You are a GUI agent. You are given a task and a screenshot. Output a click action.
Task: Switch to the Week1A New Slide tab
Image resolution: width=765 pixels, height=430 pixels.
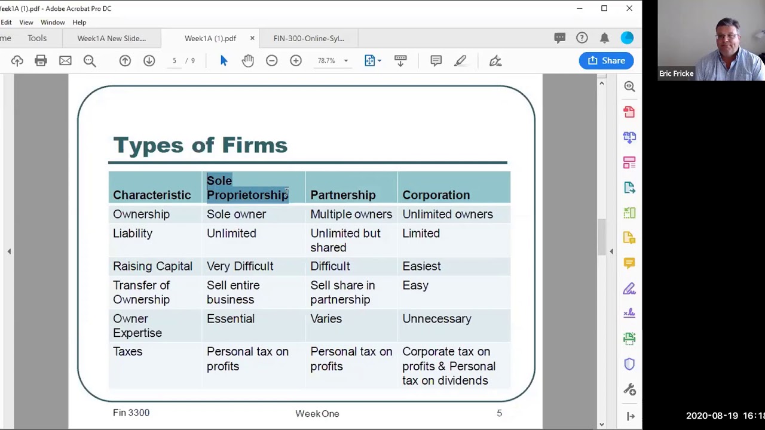pyautogui.click(x=112, y=38)
